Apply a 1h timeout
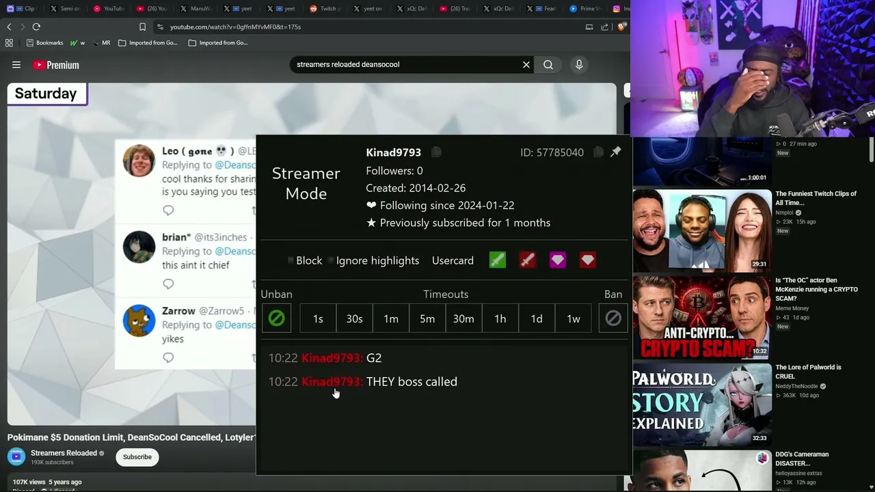The height and width of the screenshot is (492, 875). (500, 318)
